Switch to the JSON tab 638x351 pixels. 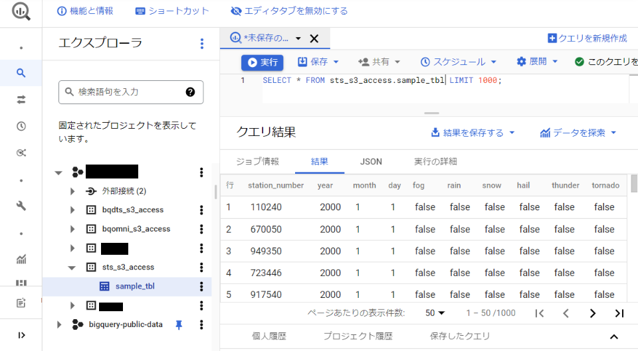click(x=371, y=161)
